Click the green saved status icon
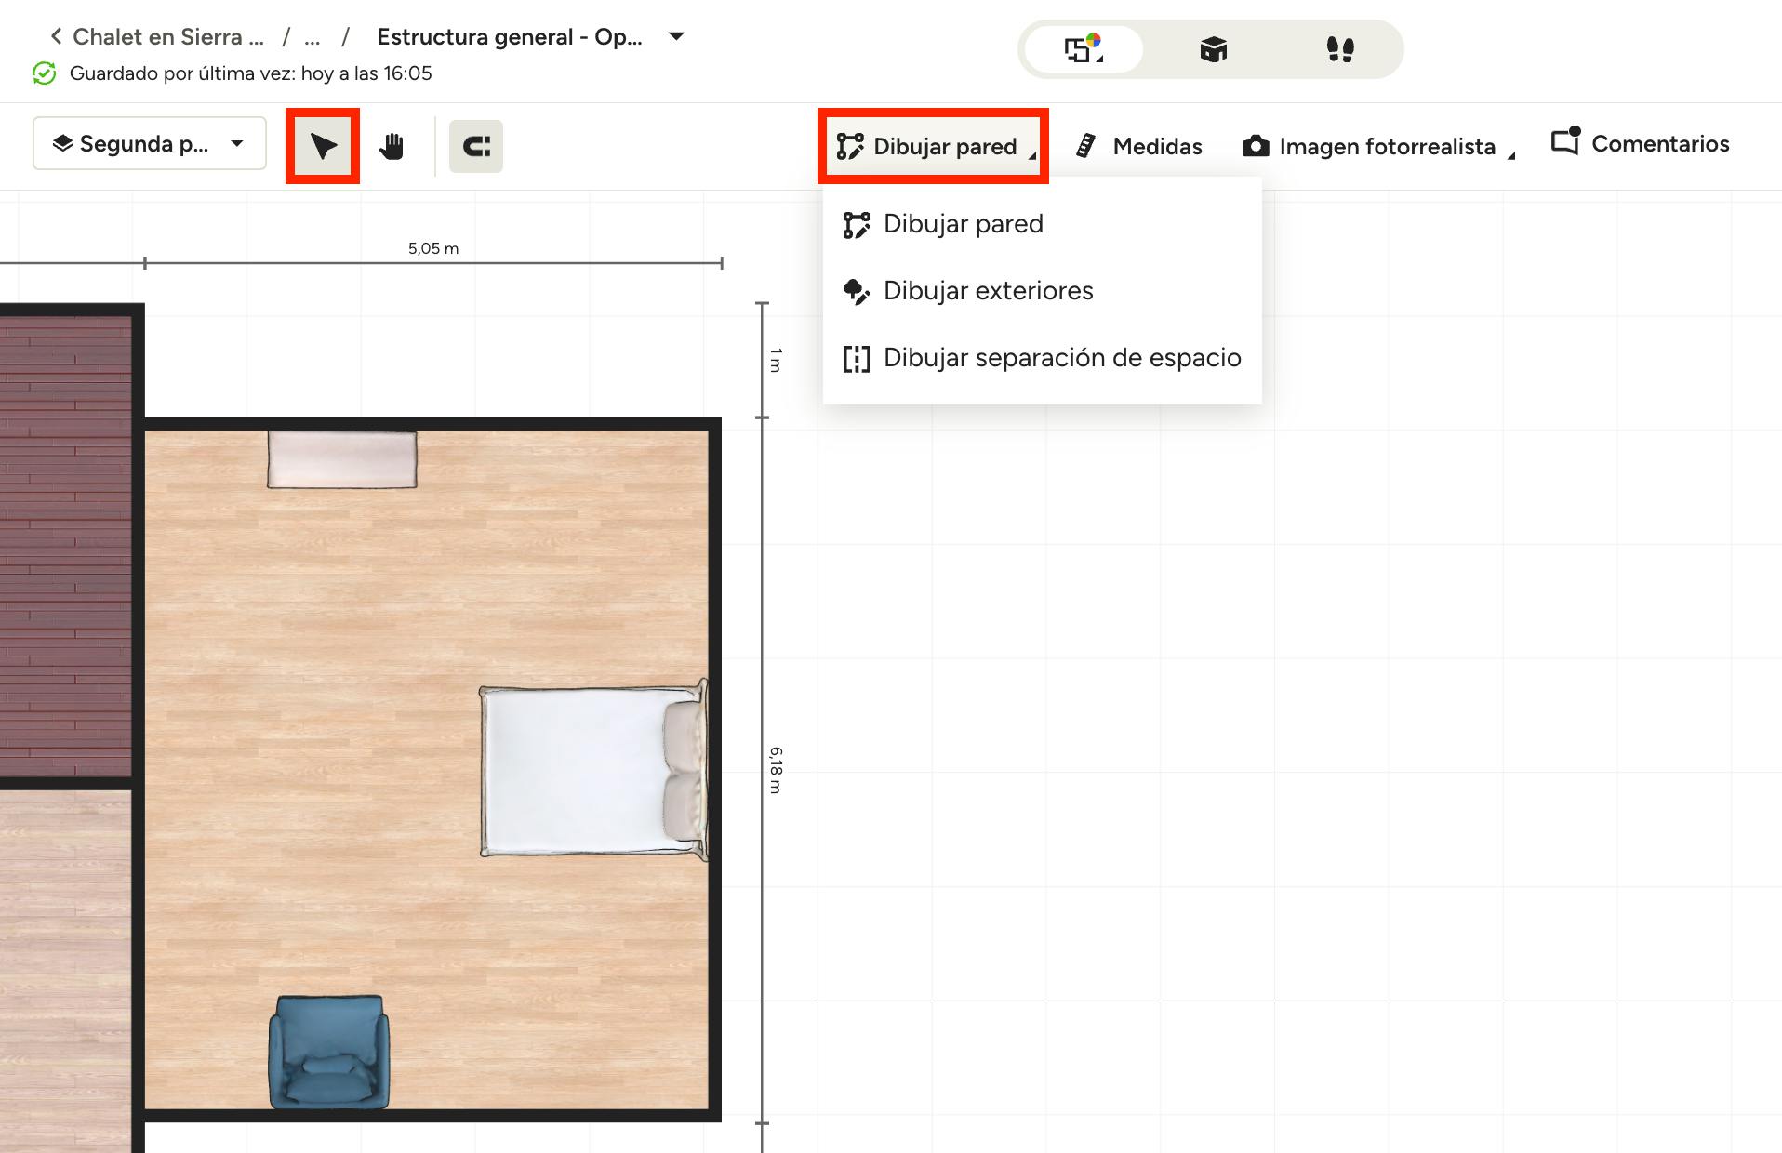Viewport: 1782px width, 1153px height. pos(44,73)
